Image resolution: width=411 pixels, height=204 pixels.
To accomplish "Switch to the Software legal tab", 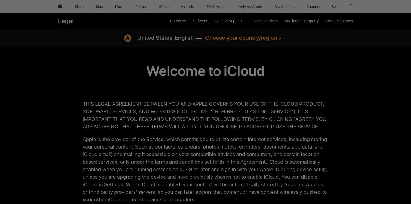I will tap(201, 21).
